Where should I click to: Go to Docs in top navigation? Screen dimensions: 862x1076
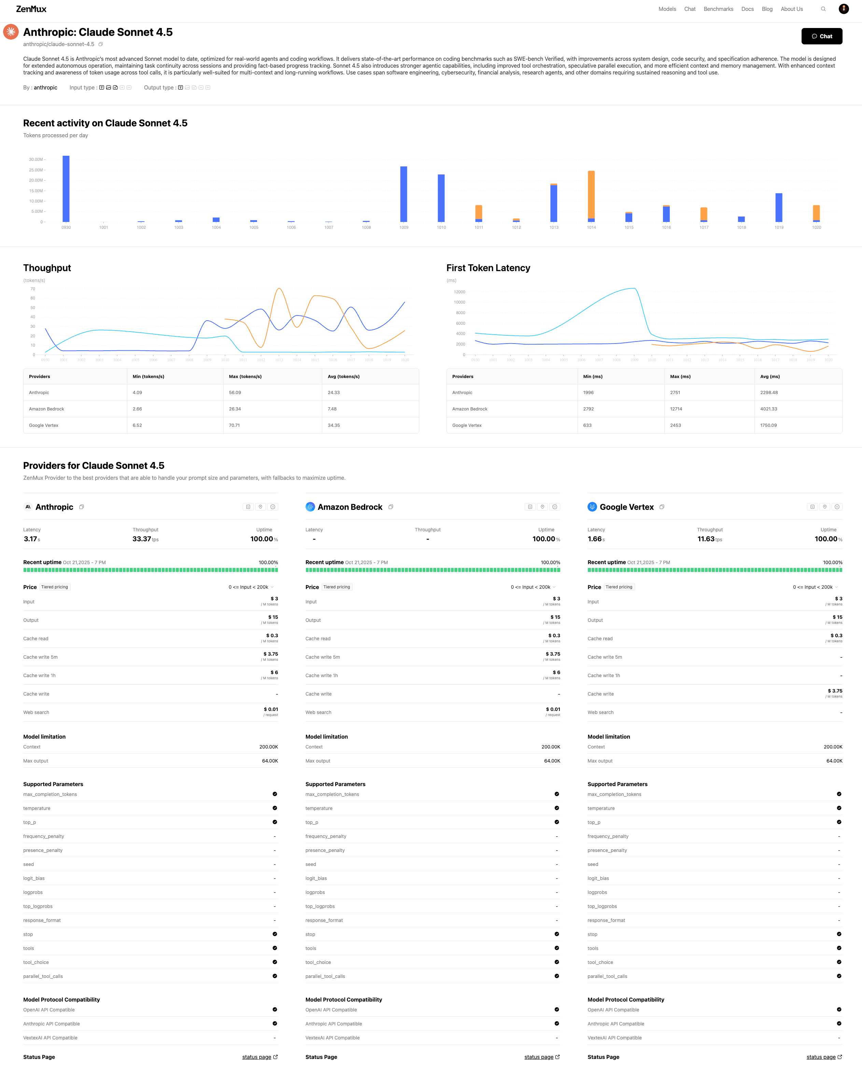747,9
